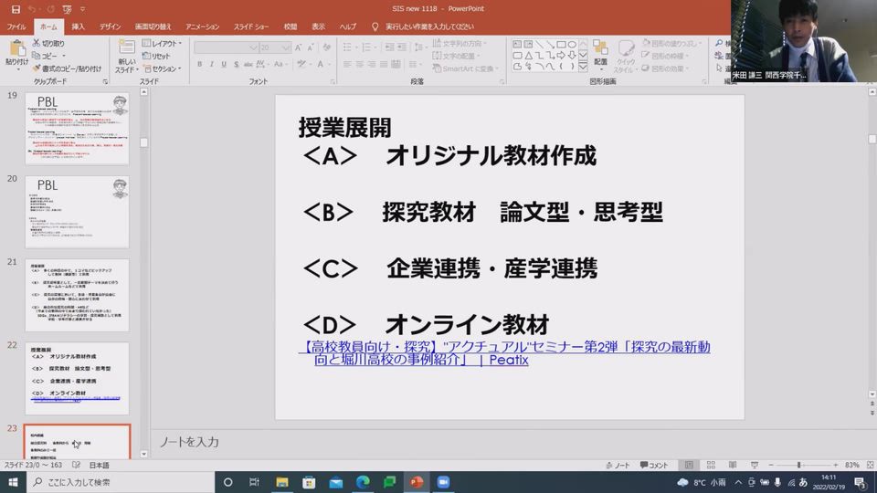This screenshot has width=877, height=493.
Task: Toggle the Comments (コメント) pane button
Action: coord(652,465)
